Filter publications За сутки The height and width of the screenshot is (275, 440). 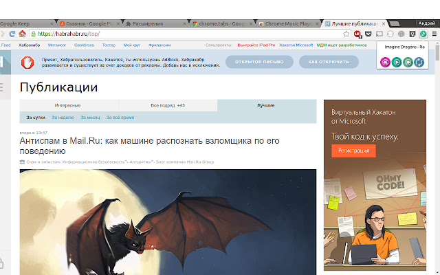point(36,118)
